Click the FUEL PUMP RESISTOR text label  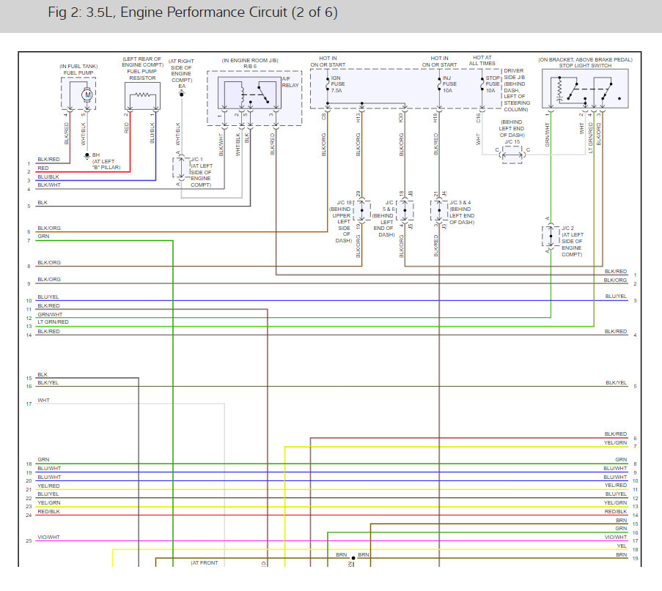[x=142, y=75]
